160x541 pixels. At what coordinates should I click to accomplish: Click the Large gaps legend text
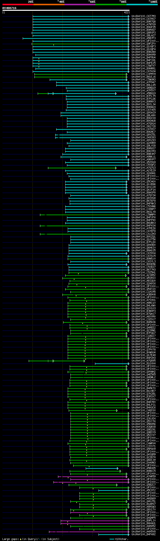31,539
